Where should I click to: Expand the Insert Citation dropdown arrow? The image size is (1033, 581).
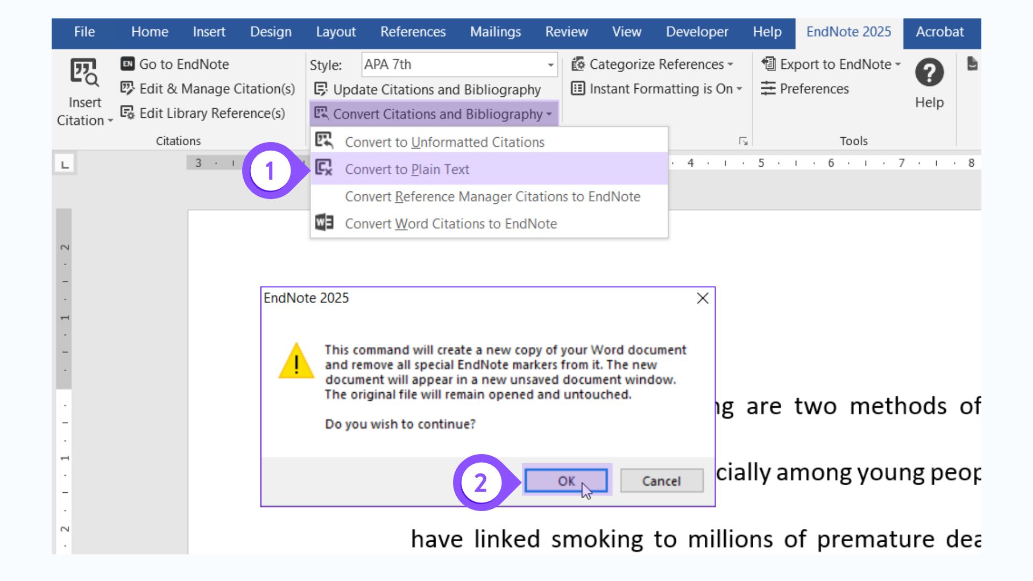tap(110, 121)
